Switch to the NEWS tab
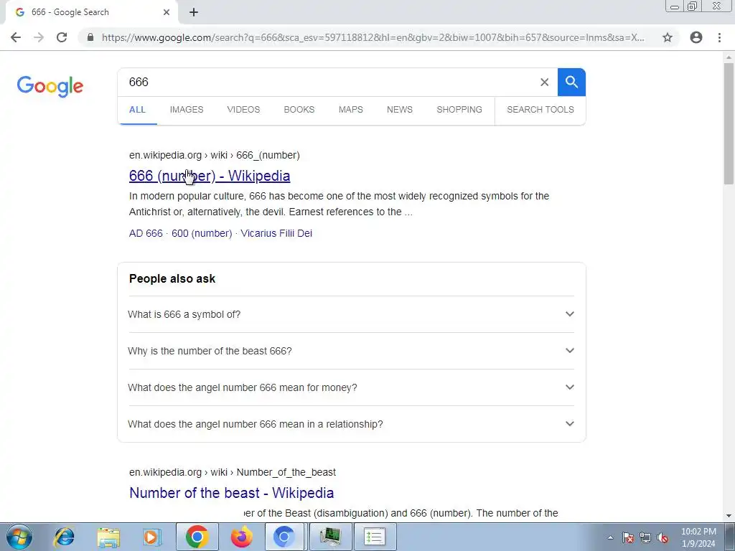The height and width of the screenshot is (551, 735). 399,110
